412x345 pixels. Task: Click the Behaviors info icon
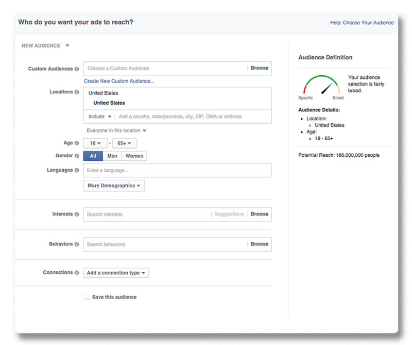pos(77,244)
